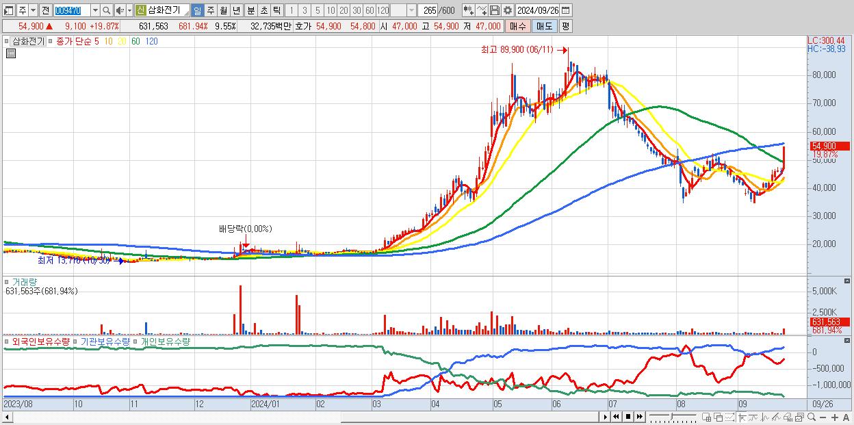
Task: Click 개인보유수량 indicator legend
Action: [x=166, y=341]
